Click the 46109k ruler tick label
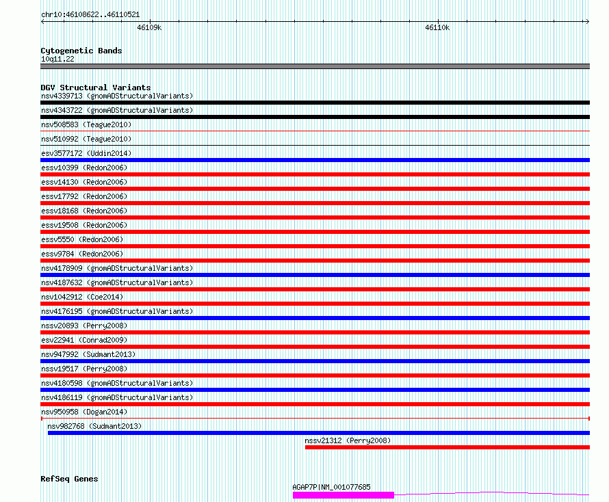Viewport: 609px width, 502px height. 149,27
